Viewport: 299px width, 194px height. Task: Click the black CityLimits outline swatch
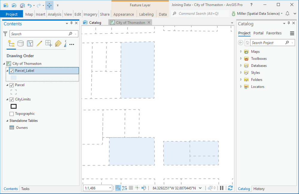coord(13,106)
